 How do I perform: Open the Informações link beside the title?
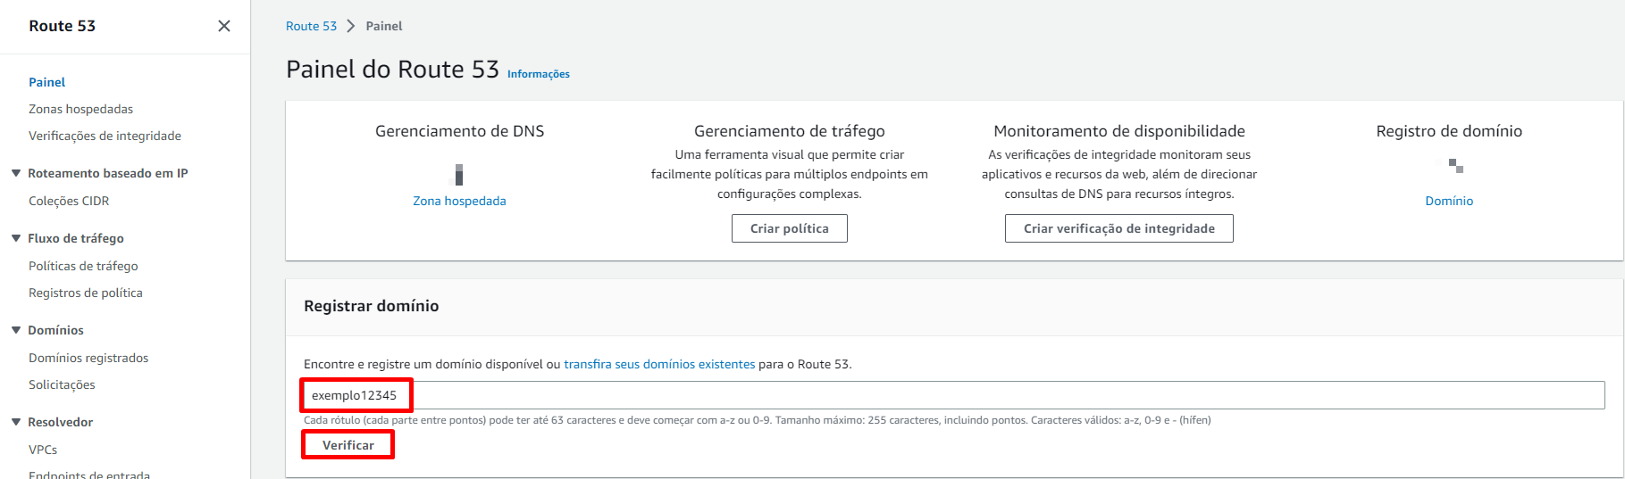[538, 74]
